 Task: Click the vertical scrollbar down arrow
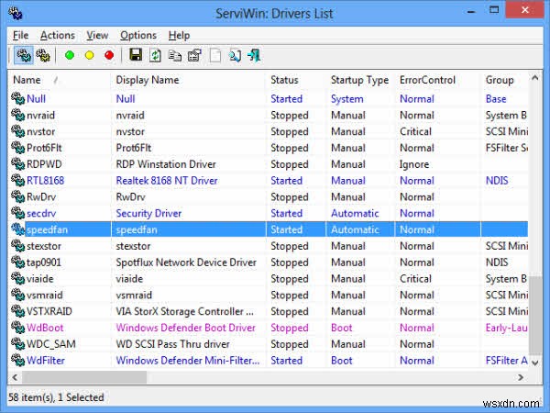535,363
